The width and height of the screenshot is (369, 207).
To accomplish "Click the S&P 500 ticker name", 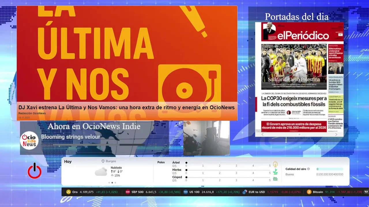I will pos(138,192).
